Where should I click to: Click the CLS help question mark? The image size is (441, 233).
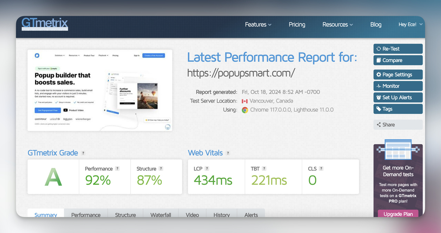[x=321, y=169]
